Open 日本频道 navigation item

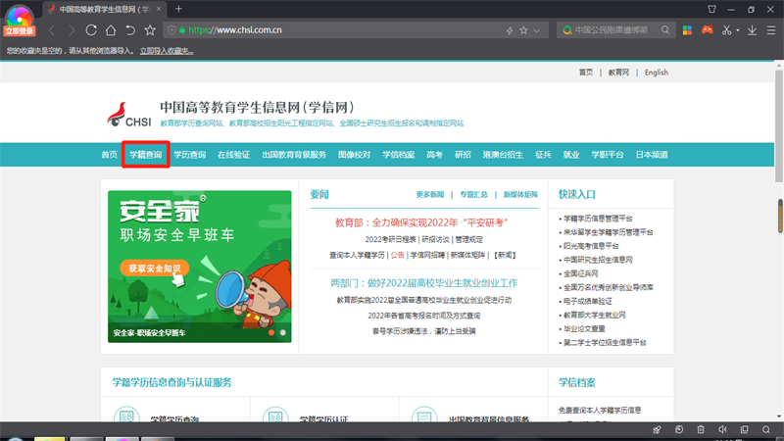(x=652, y=155)
